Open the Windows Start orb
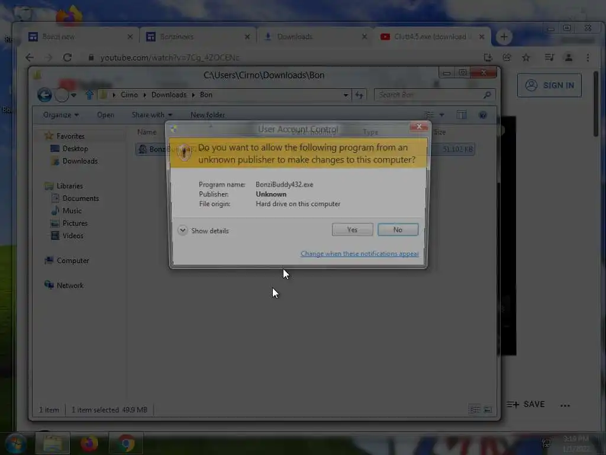Viewport: 606px width, 455px height. pyautogui.click(x=15, y=444)
